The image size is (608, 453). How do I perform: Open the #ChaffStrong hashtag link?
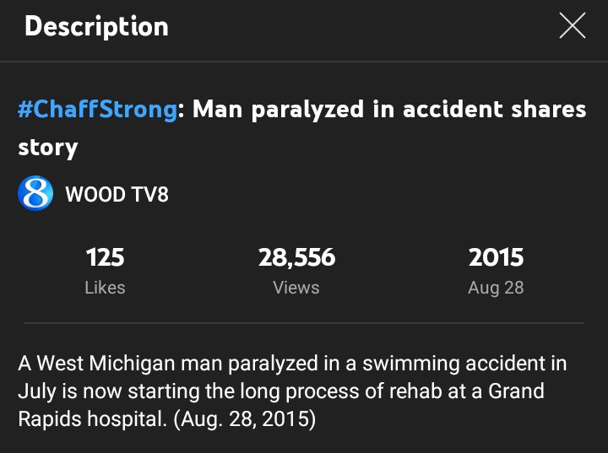(x=98, y=110)
